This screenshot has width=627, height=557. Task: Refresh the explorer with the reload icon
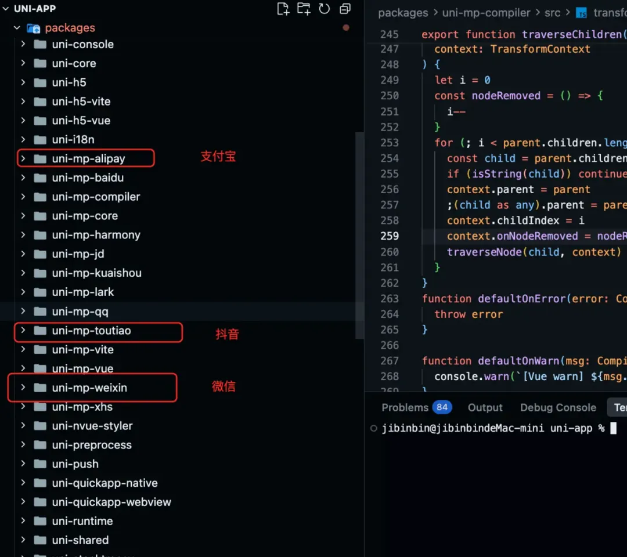pyautogui.click(x=325, y=9)
